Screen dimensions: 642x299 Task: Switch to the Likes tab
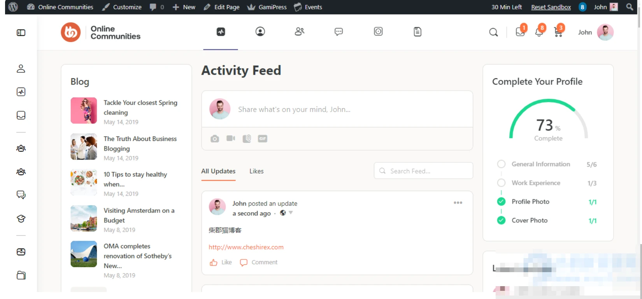(x=256, y=171)
